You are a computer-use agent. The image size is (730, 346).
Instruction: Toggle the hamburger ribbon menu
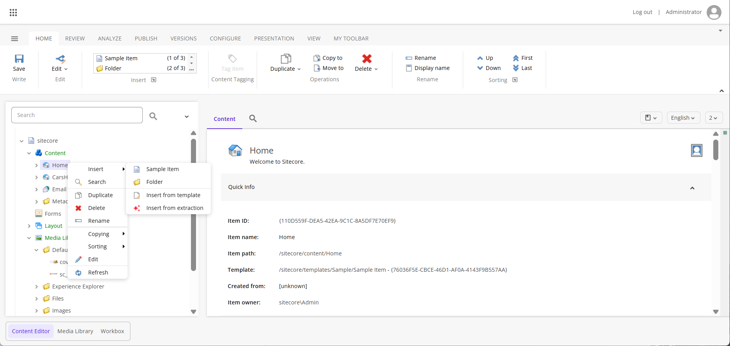[x=15, y=38]
